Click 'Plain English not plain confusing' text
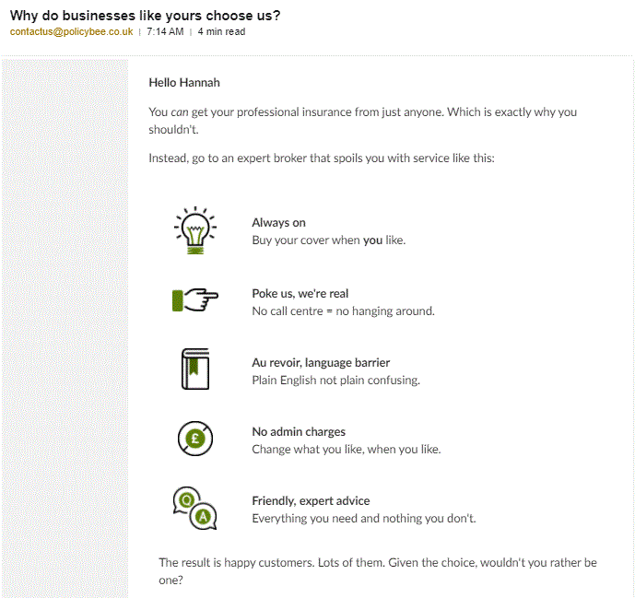Screen dimensions: 635x598 pos(335,381)
